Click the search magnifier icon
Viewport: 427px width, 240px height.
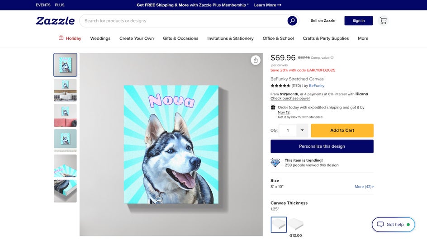[x=292, y=21]
